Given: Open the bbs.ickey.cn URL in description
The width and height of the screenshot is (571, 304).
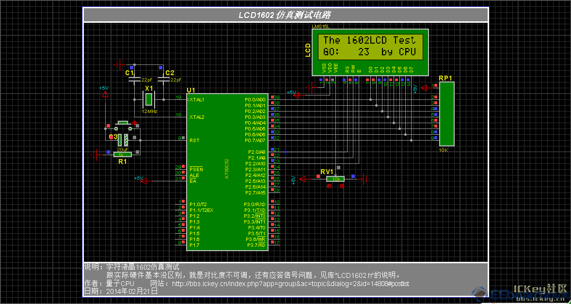Looking at the screenshot, I should (x=291, y=283).
